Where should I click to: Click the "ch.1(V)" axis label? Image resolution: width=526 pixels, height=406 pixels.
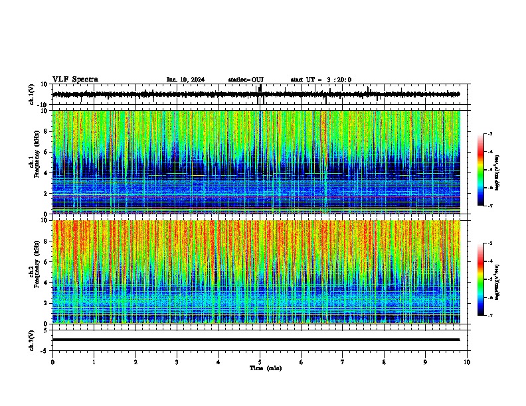pyautogui.click(x=32, y=94)
